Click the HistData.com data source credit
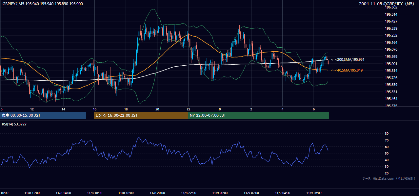Image resolution: width=419 pixels, height=196 pixels. point(389,178)
